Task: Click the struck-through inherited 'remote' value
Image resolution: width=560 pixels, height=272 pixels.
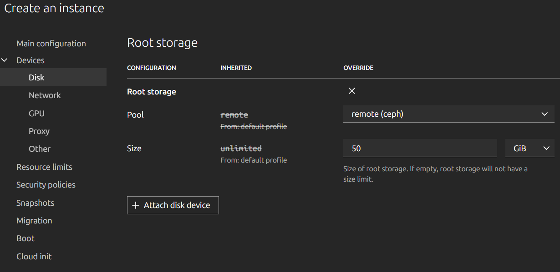Action: [234, 115]
